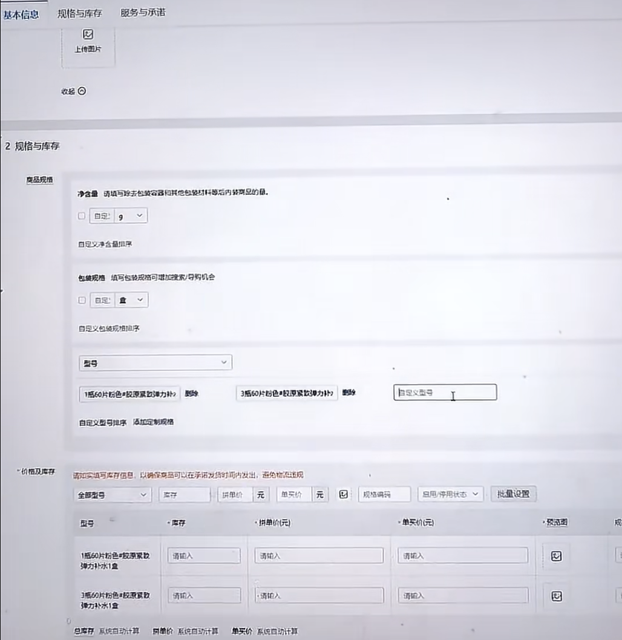Viewport: 622px width, 640px height.
Task: Switch to the 服务与承诺 tab
Action: (143, 13)
